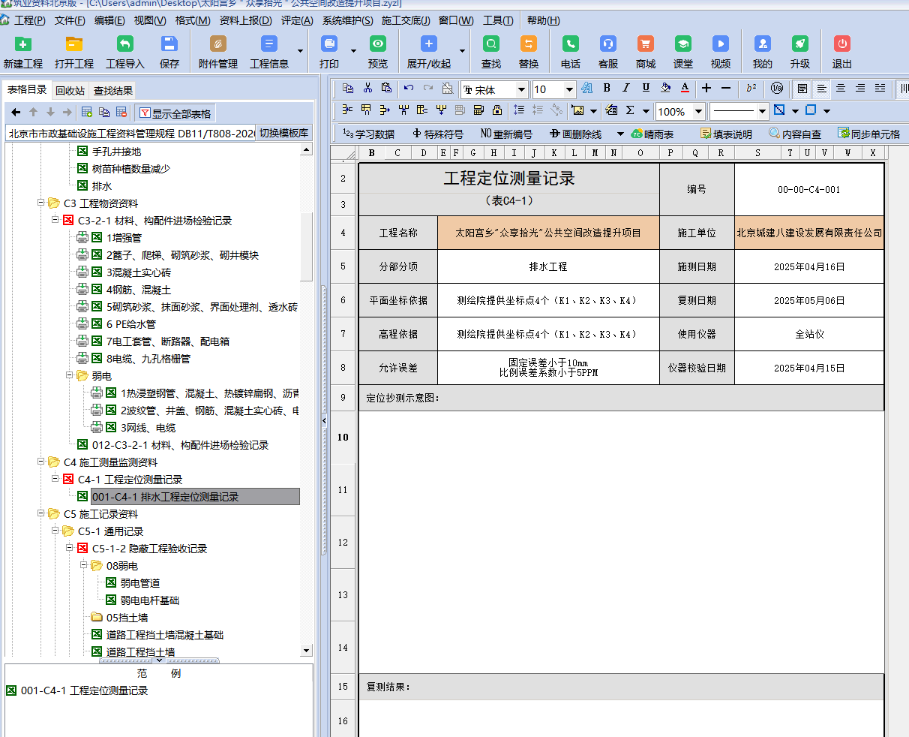The width and height of the screenshot is (909, 737).
Task: Toggle 显示全部表格 filter button
Action: tap(175, 113)
